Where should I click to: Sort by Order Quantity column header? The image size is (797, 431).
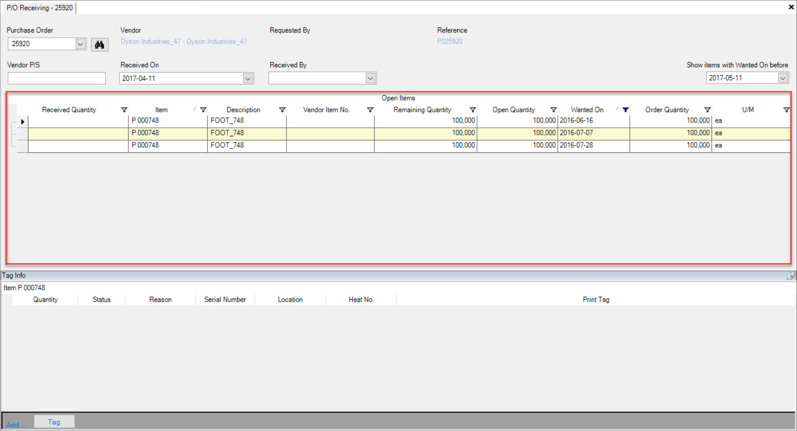pos(667,110)
